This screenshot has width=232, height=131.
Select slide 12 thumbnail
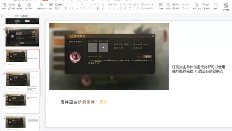tap(22, 82)
